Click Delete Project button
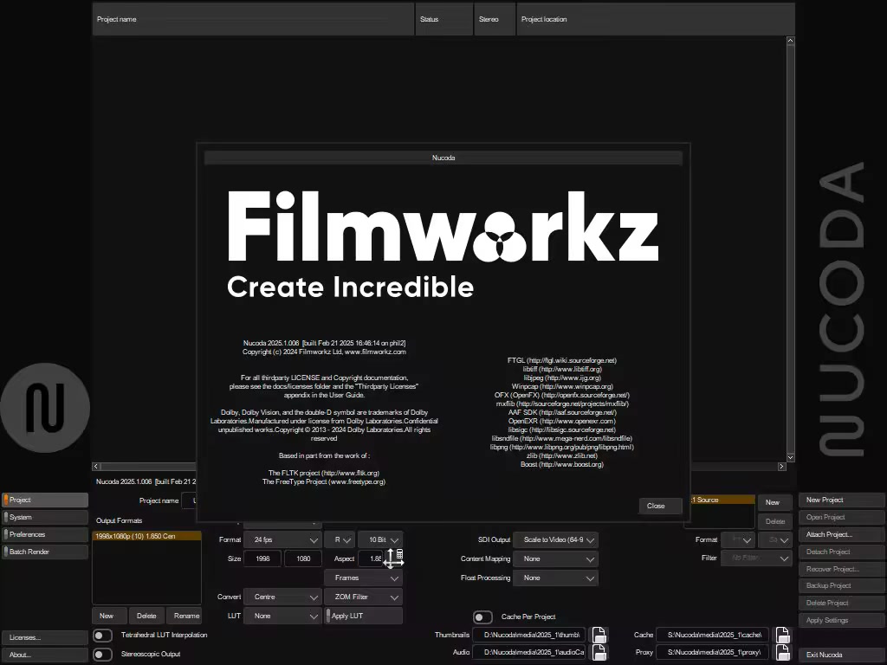Screen dimensions: 887x665 [842, 604]
